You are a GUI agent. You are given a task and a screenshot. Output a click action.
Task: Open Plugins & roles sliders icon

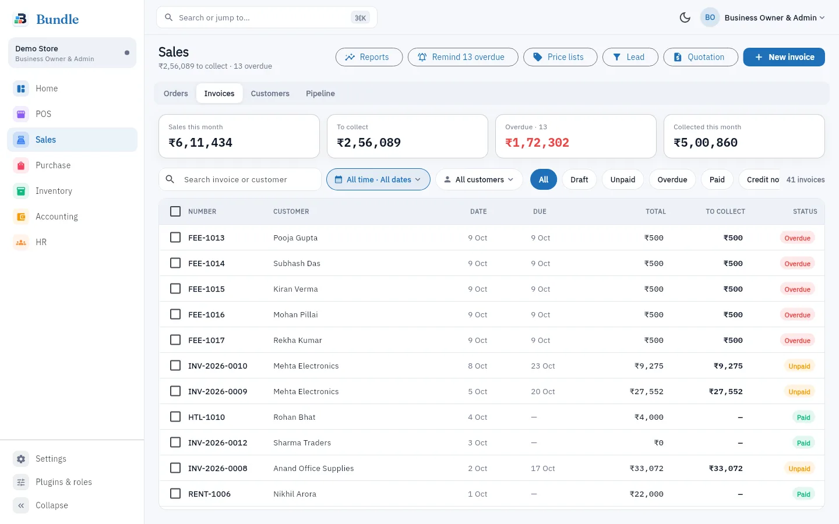21,482
